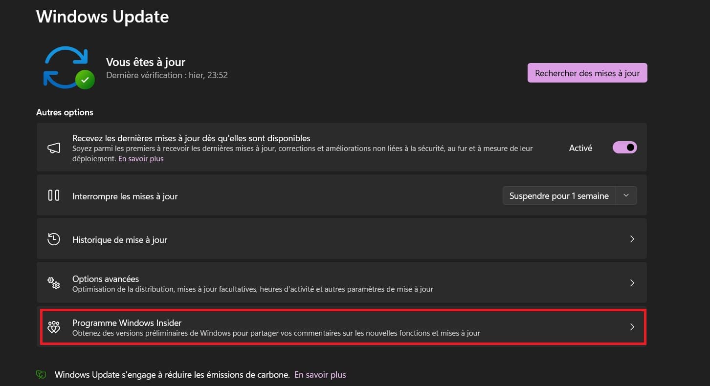Viewport: 710px width, 386px height.
Task: Turn off the latest updates toggle switch
Action: pos(625,147)
